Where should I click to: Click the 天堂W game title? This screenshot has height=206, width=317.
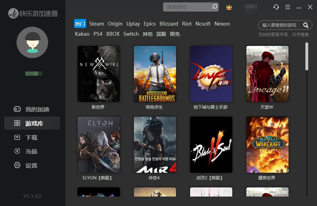[x=266, y=107]
